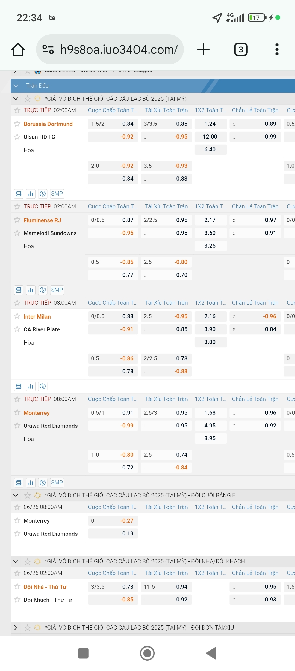Bet Fluminense over 2/2.5 at 0.95

(166, 220)
